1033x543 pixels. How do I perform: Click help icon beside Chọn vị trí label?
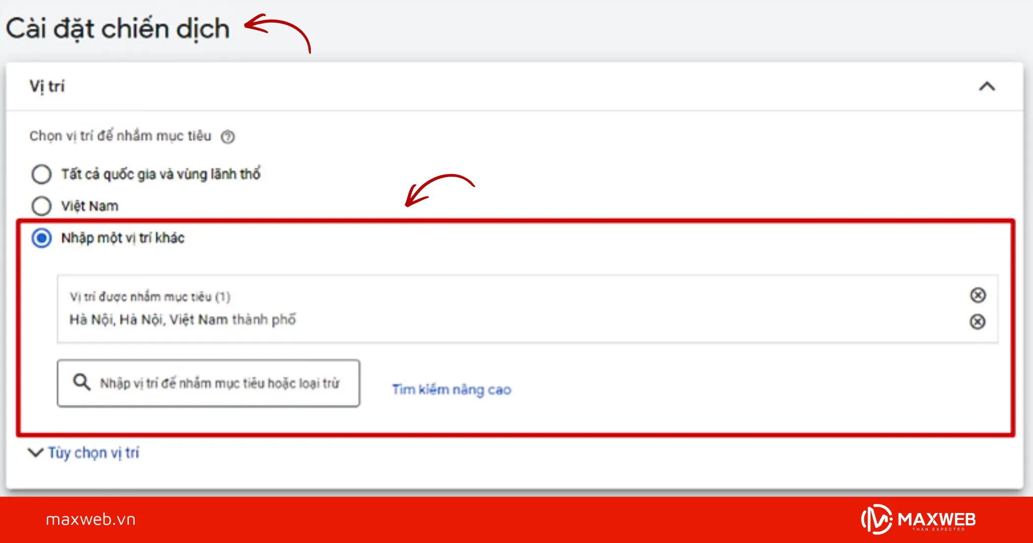point(228,136)
